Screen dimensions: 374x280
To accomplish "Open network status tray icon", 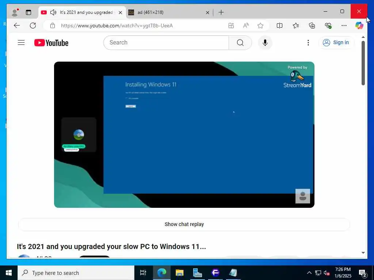I will pos(318,273).
